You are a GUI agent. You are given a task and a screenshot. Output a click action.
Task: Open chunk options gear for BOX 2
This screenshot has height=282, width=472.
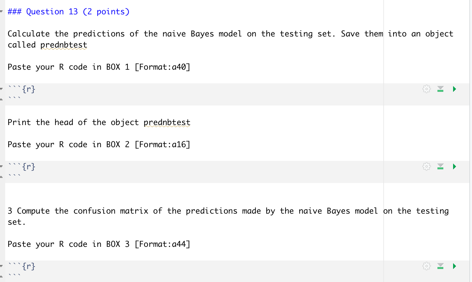(x=426, y=166)
